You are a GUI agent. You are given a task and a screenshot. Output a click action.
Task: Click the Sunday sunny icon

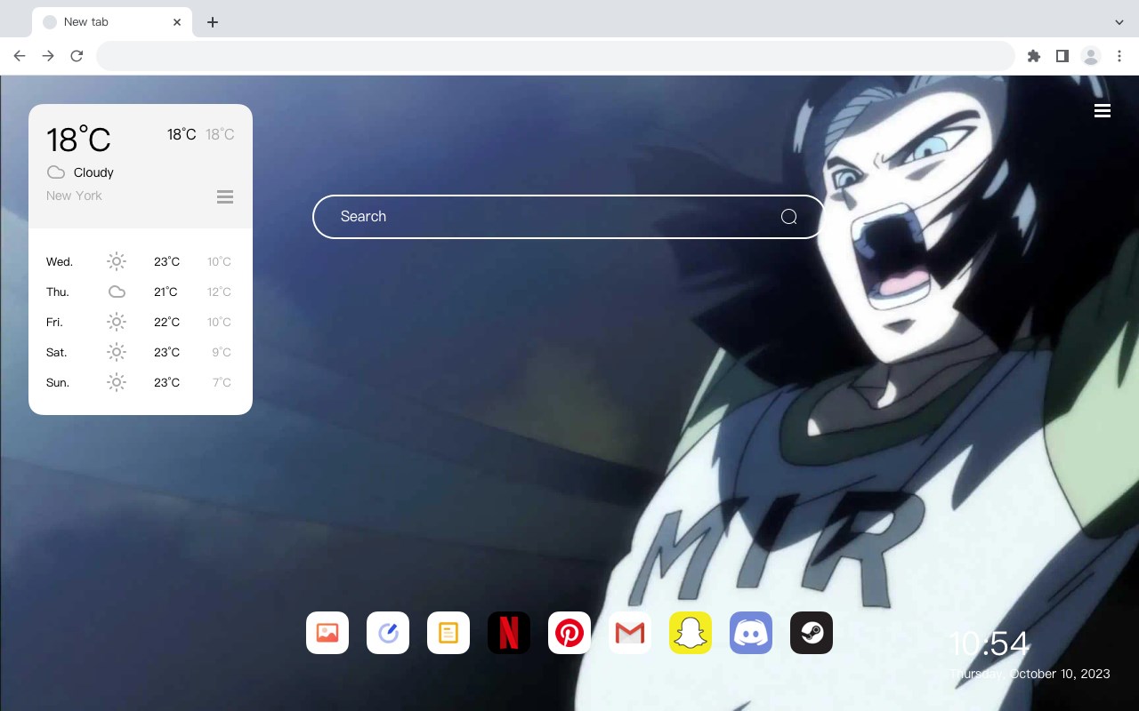117,382
